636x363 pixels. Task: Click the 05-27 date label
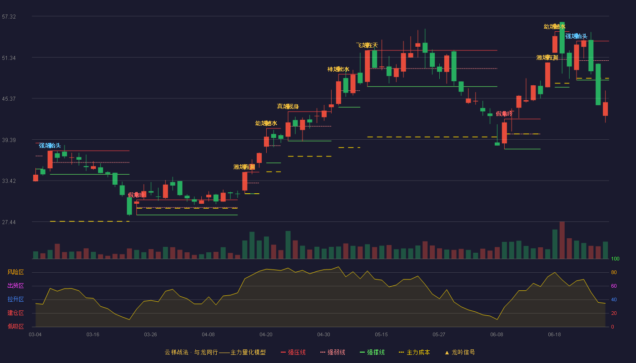(439, 334)
